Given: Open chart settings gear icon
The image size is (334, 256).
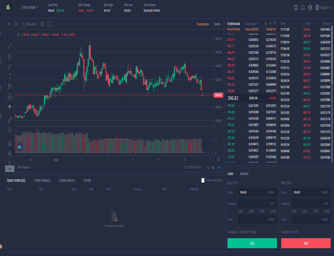Looking at the screenshot, I should tap(42, 24).
